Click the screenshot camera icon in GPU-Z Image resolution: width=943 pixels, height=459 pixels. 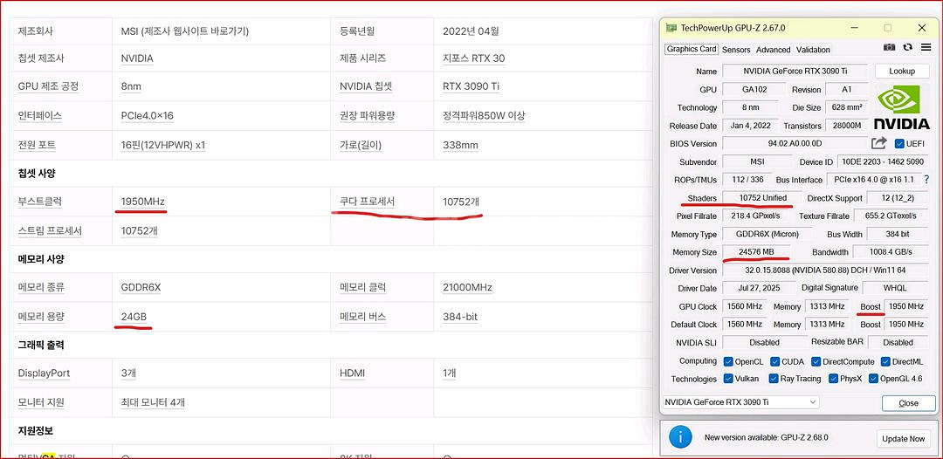[889, 48]
